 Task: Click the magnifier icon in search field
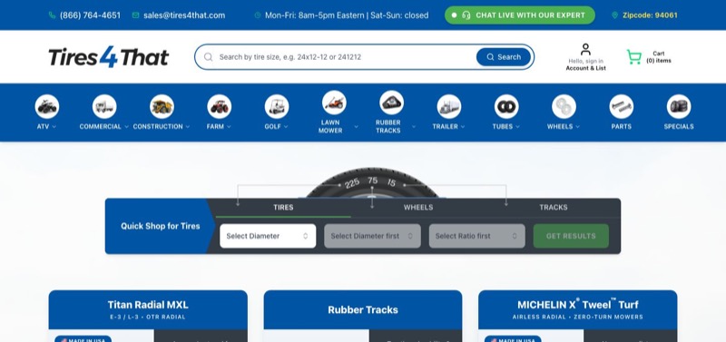pyautogui.click(x=209, y=57)
